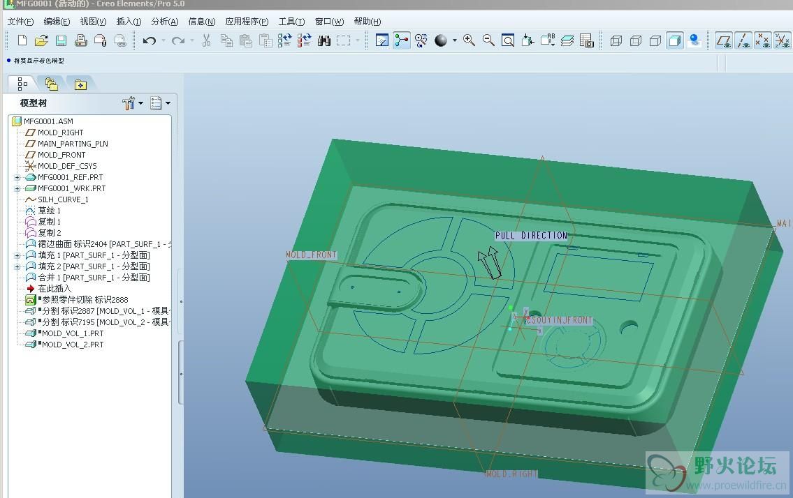The image size is (793, 498).
Task: Open the binoculars find tool
Action: coord(323,40)
